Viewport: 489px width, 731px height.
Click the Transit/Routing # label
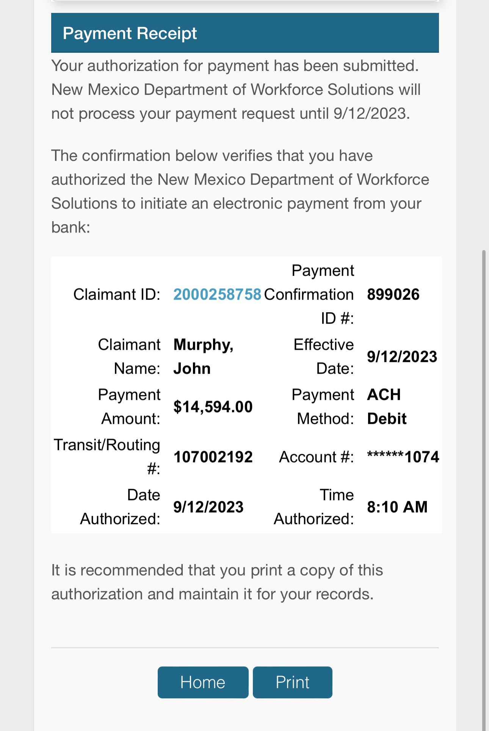[x=107, y=457]
